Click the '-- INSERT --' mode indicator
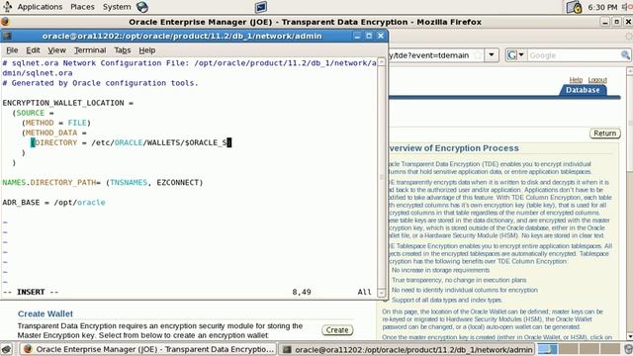 point(31,292)
